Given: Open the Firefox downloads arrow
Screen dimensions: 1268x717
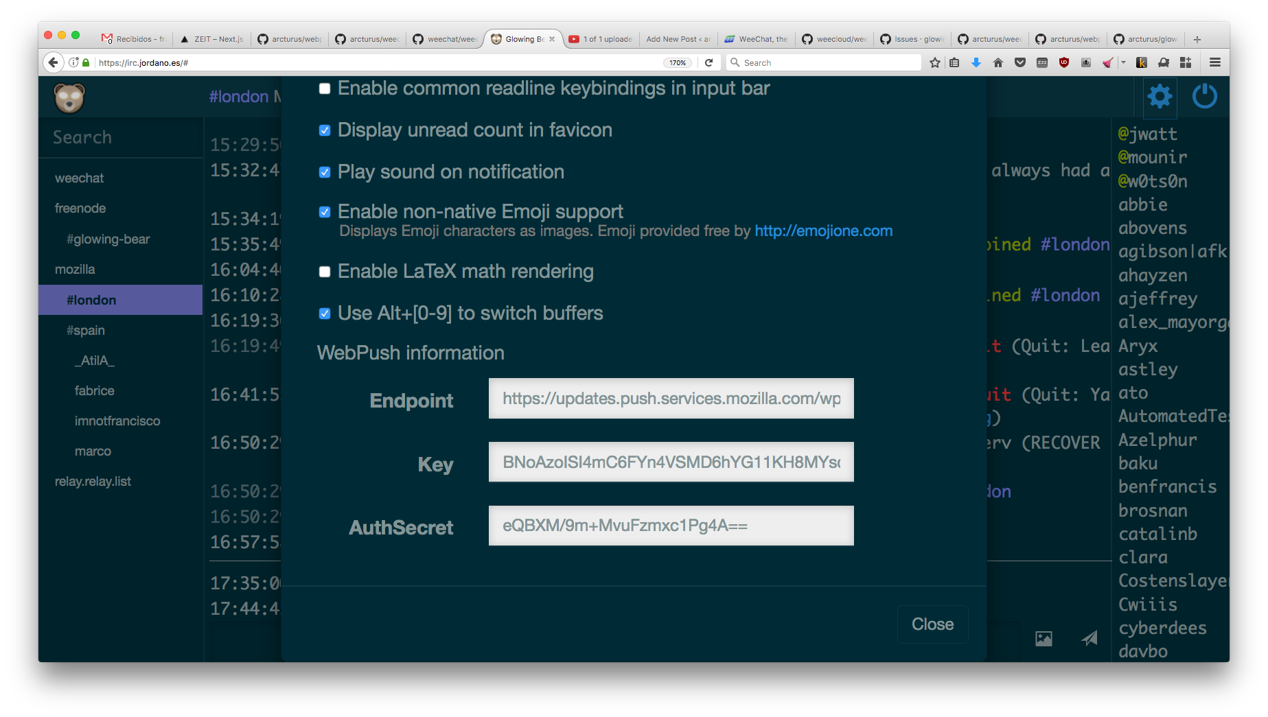Looking at the screenshot, I should click(x=976, y=62).
